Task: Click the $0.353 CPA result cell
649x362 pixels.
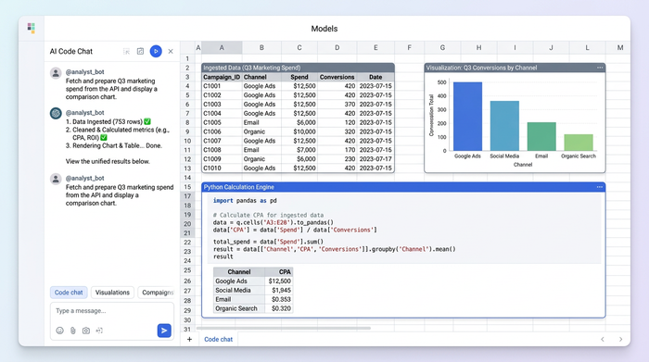Action: tap(279, 299)
